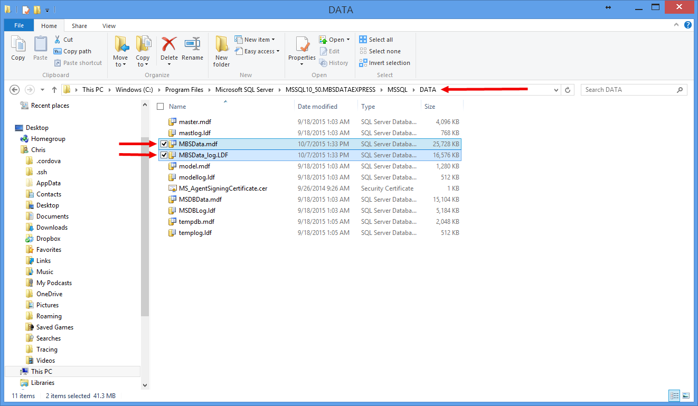This screenshot has width=698, height=406.
Task: Go back with the back arrow
Action: [x=15, y=90]
